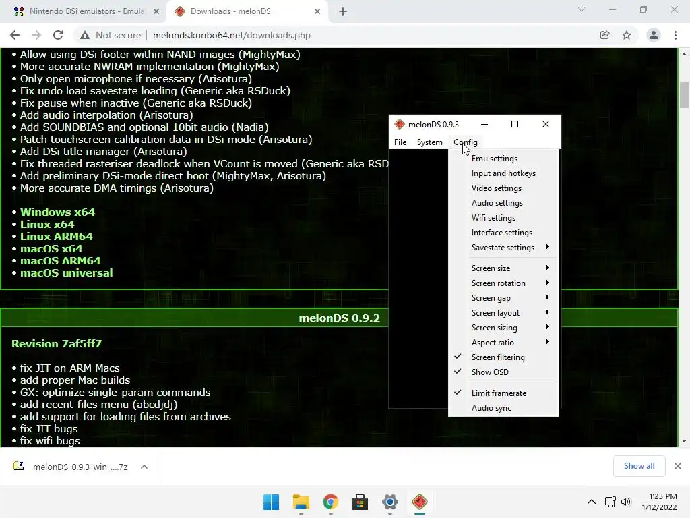This screenshot has height=518, width=690.
Task: Download the Linux x64 build
Action: [47, 224]
